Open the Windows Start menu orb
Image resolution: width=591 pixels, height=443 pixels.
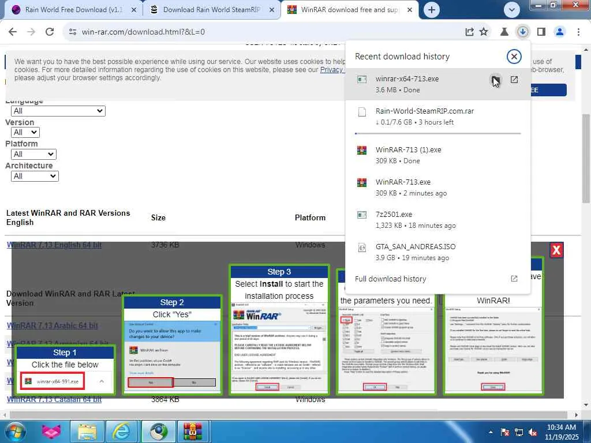coord(14,431)
